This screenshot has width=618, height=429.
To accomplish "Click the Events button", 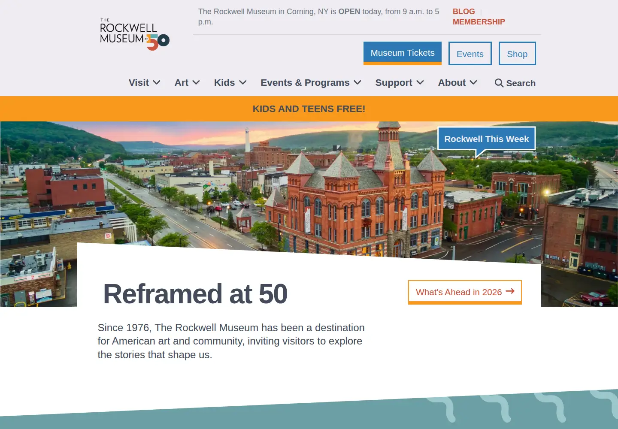I will tap(470, 54).
